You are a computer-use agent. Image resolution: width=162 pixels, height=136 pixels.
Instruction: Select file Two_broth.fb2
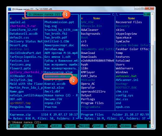tap(56, 34)
